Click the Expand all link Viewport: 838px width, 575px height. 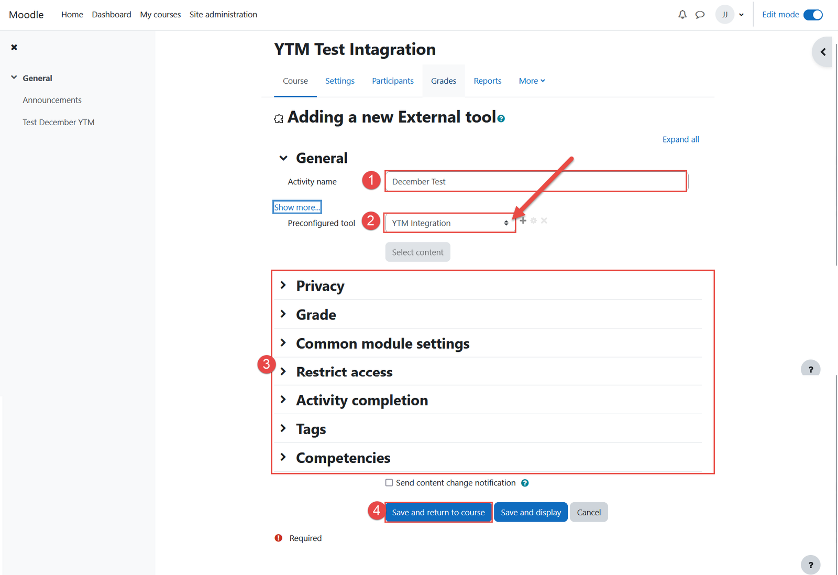pos(680,139)
